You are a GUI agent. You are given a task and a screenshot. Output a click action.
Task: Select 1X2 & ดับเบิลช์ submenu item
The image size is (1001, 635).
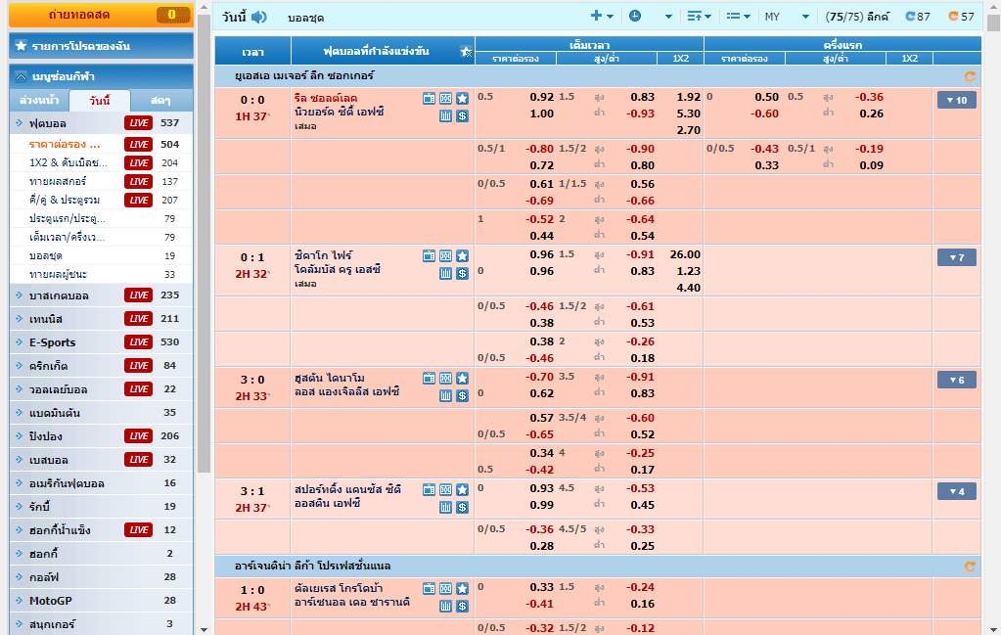(x=68, y=162)
